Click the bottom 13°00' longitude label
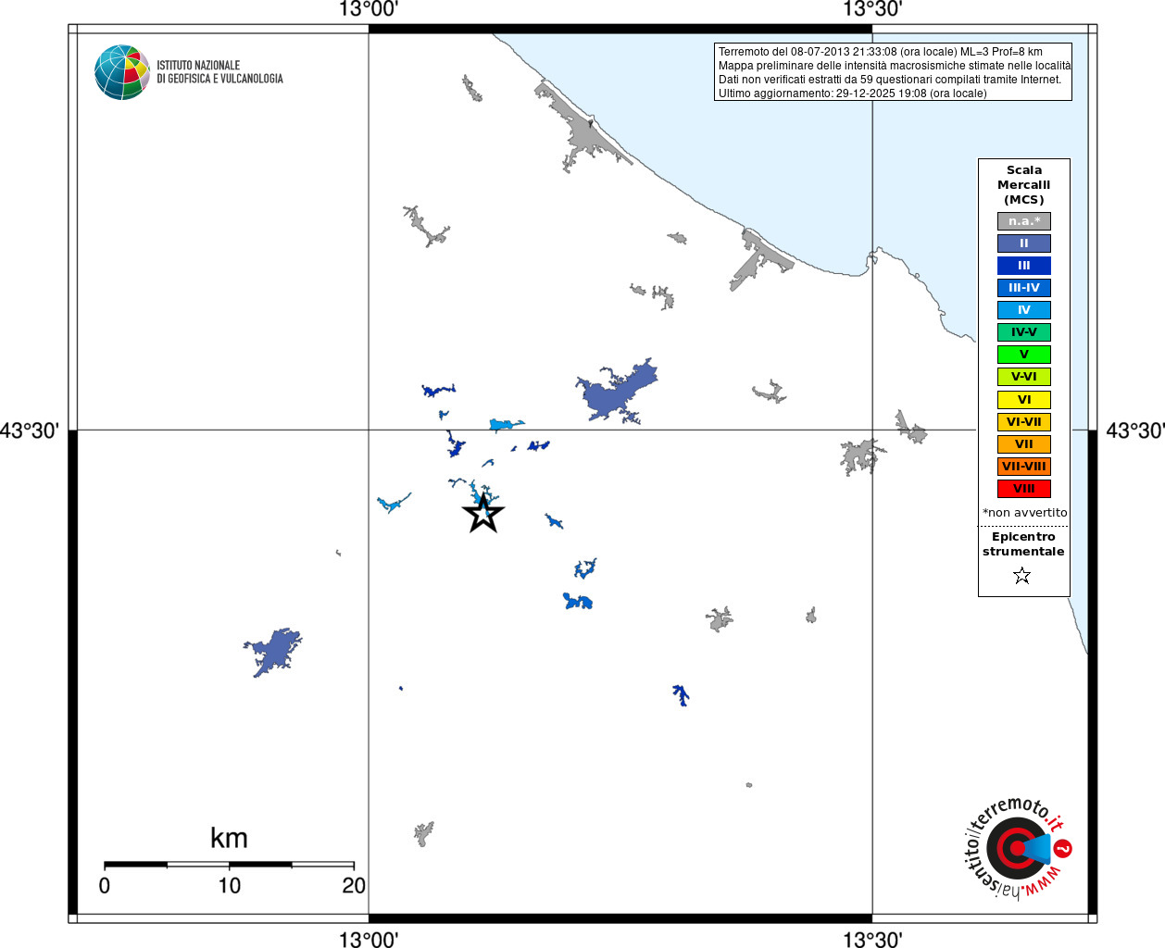Screen dimensions: 1165x948 click(369, 939)
